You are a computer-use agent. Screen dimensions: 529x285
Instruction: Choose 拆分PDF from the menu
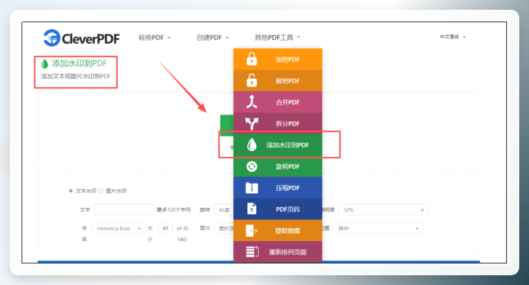click(277, 124)
